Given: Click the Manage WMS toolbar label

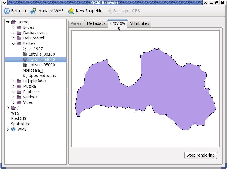Looking at the screenshot, I should tap(51, 11).
